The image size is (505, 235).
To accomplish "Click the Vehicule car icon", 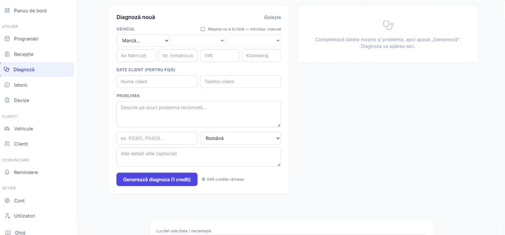I will (x=7, y=129).
